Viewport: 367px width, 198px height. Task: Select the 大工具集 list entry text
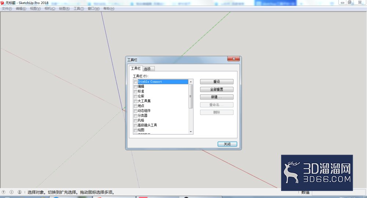pos(144,101)
